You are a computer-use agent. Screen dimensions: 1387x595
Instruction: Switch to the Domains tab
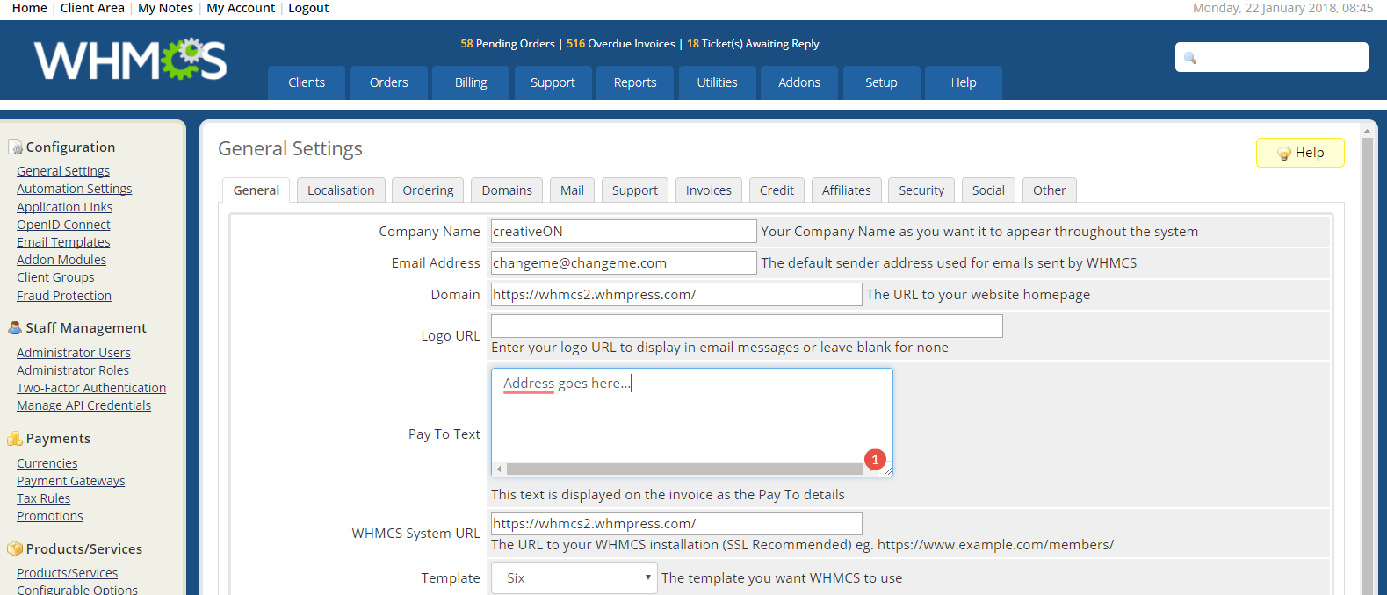pos(507,190)
